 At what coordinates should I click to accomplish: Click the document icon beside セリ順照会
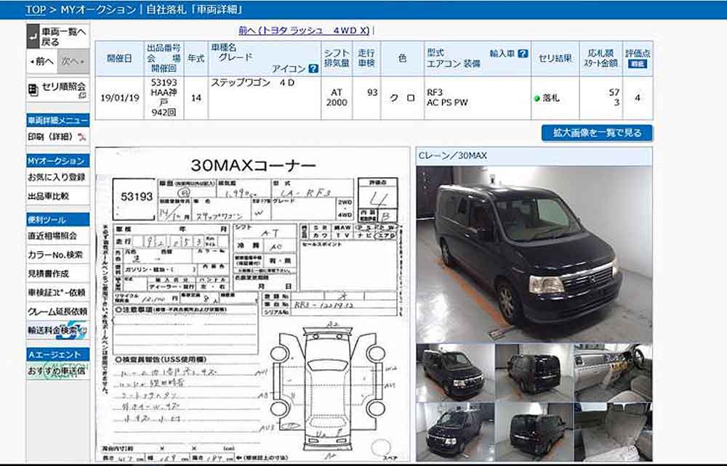coord(33,89)
